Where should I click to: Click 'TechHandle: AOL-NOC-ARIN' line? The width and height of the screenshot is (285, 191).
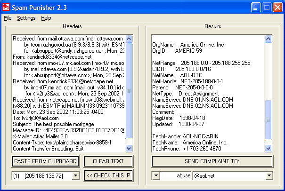[186, 136]
